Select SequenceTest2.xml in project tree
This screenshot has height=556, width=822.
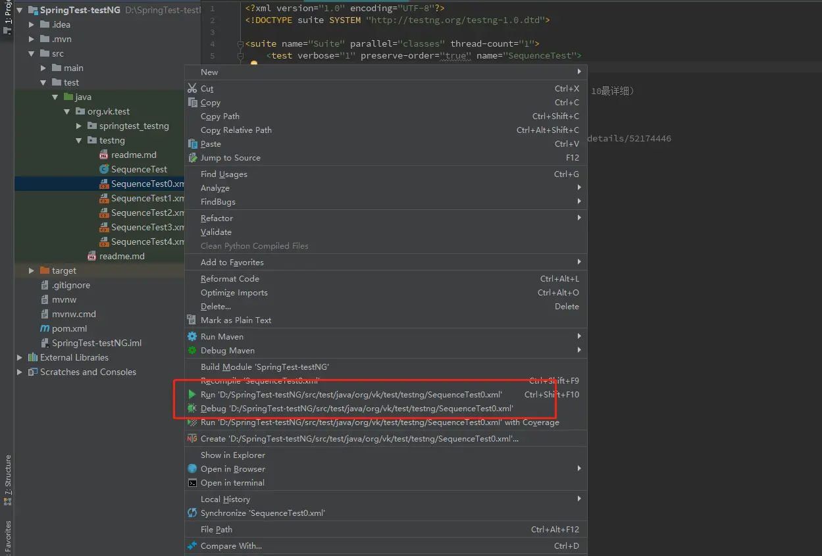click(x=141, y=213)
